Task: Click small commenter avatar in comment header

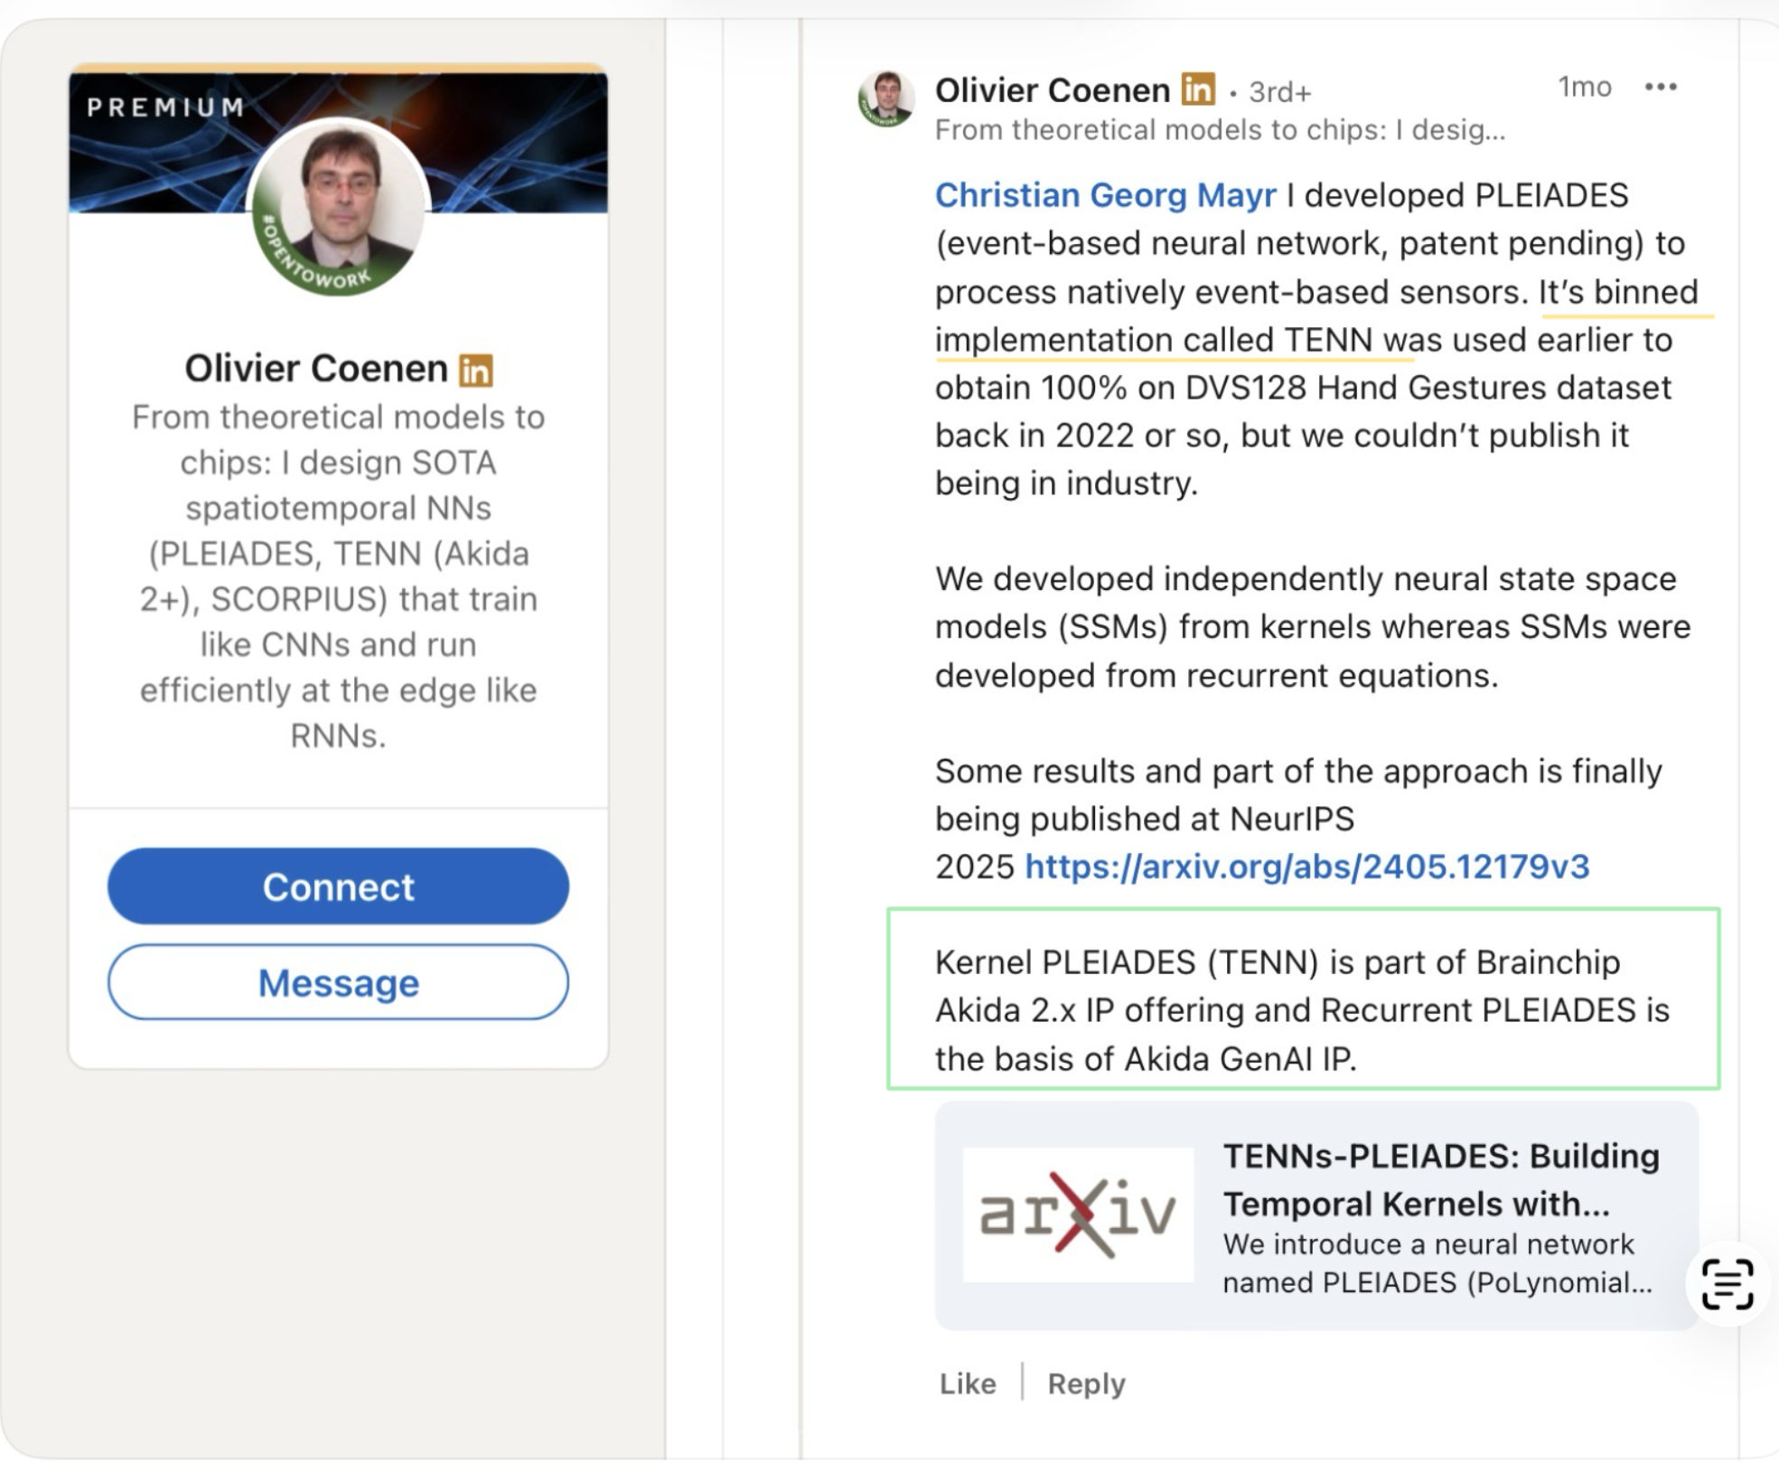Action: (x=885, y=98)
